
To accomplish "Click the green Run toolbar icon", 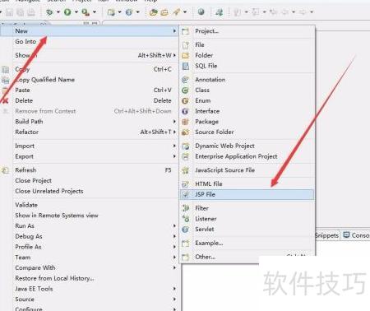I will (x=67, y=12).
